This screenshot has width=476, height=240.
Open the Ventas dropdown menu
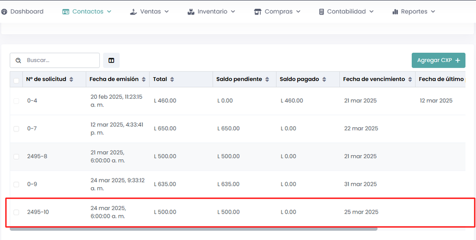150,11
